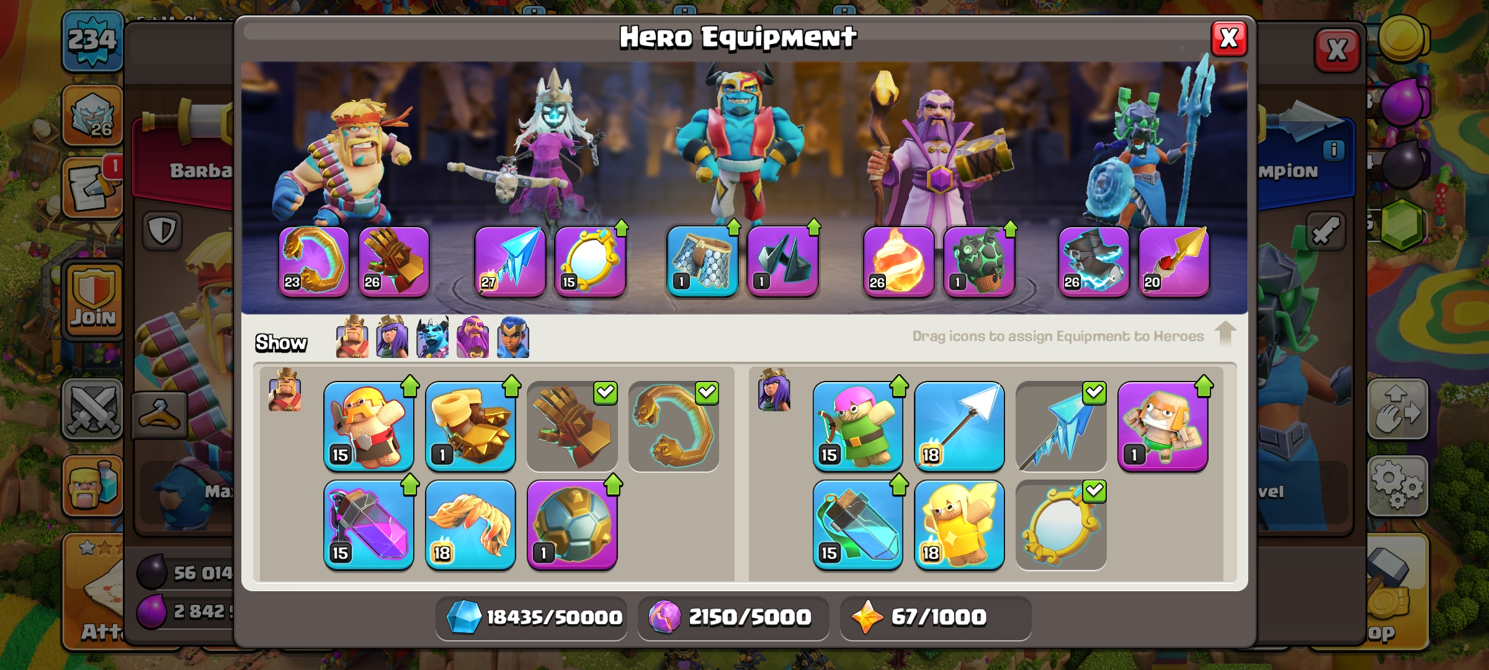The image size is (1489, 670).
Task: Tap the Healer Puppet level 18
Action: tap(959, 525)
